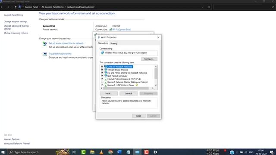Image resolution: width=276 pixels, height=155 pixels.
Task: Show hidden tray icons chevron
Action: point(237,152)
